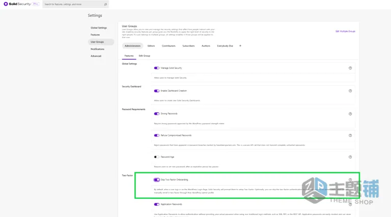
Task: Select User Groups in sidebar
Action: tap(101, 42)
